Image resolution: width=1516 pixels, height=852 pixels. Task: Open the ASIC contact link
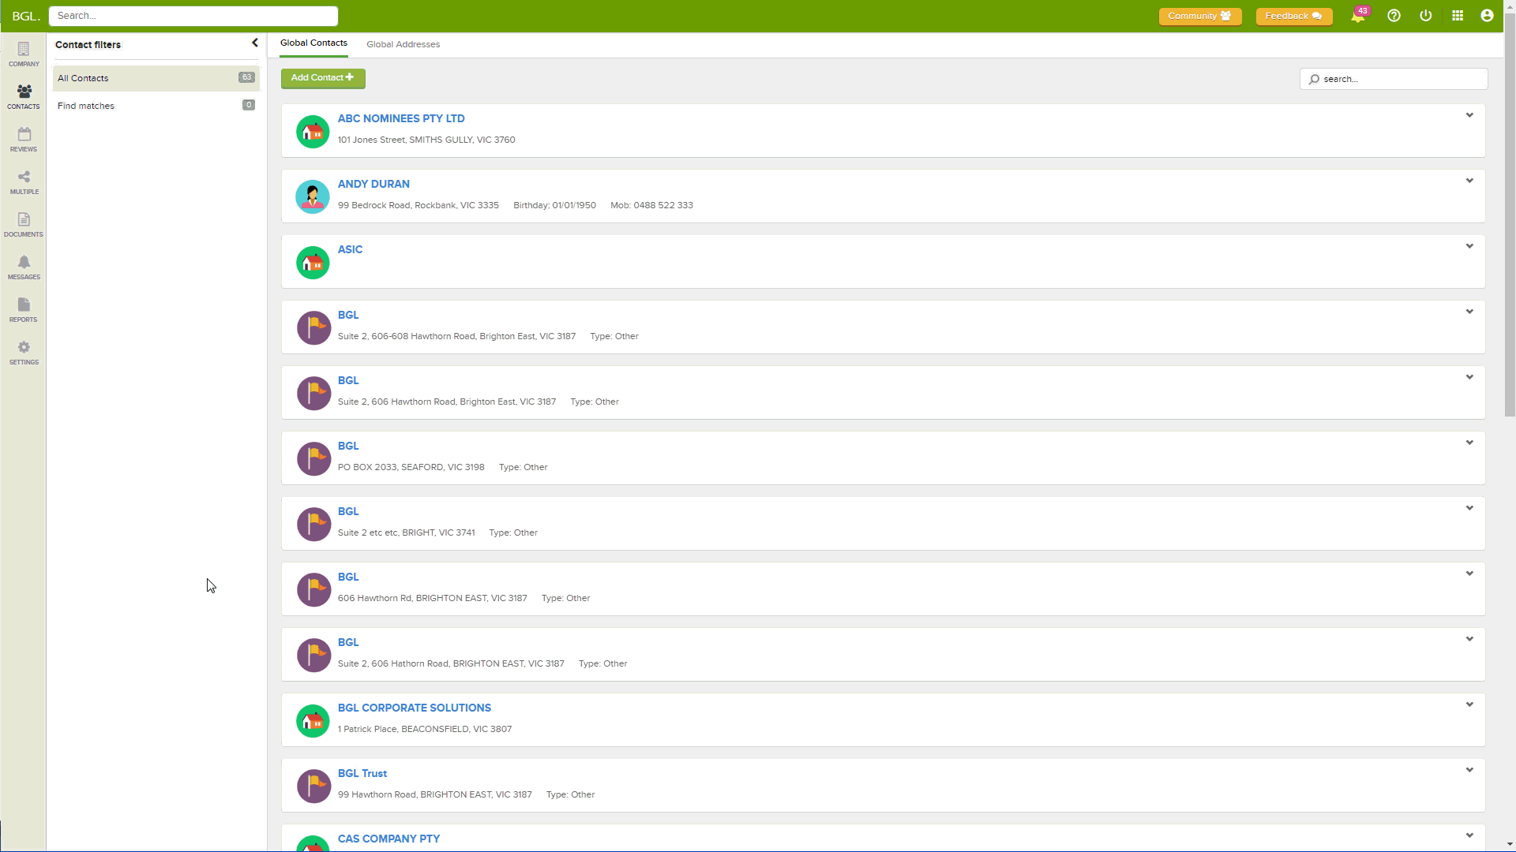[x=350, y=249]
